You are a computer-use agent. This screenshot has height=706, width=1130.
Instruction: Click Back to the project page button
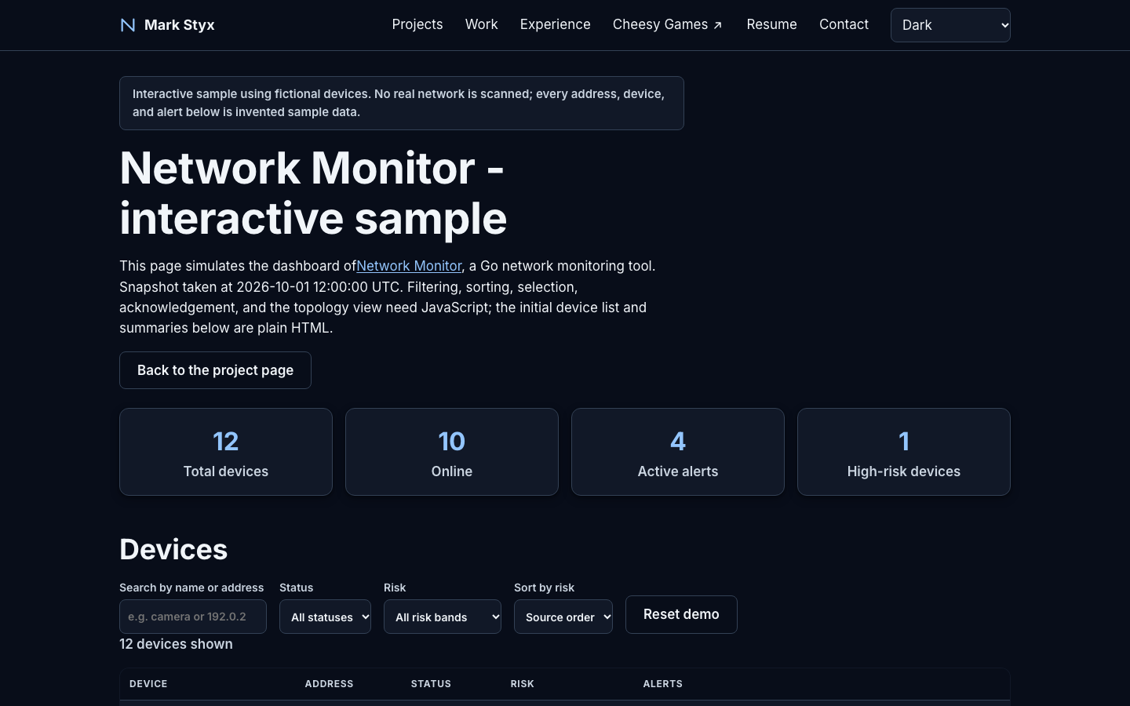pos(215,370)
